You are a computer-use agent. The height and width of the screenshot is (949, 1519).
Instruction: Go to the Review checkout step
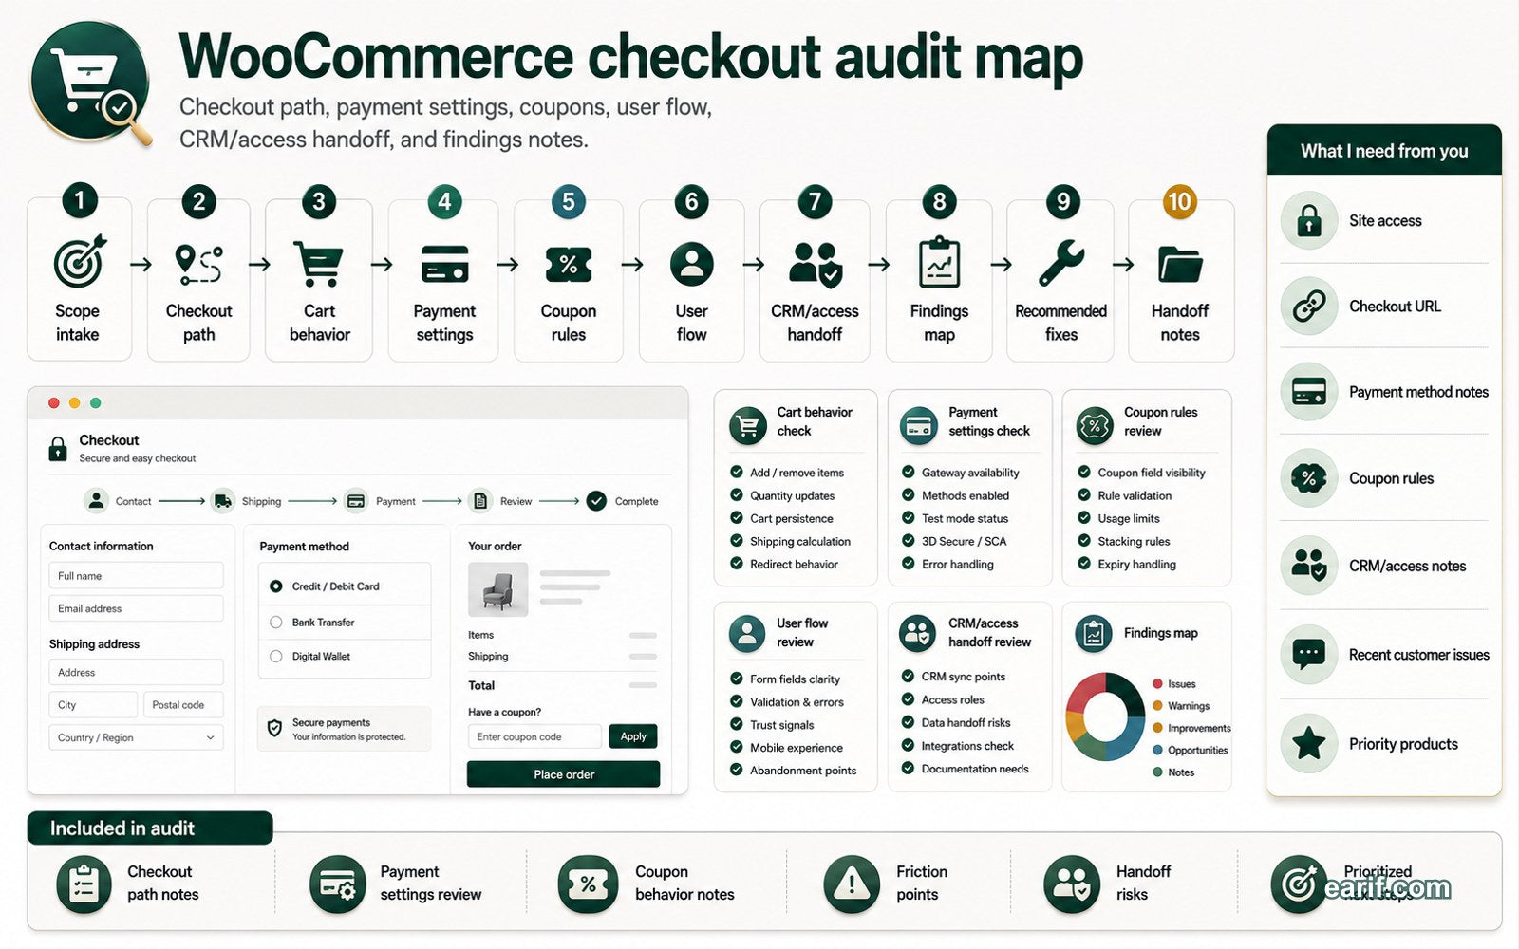click(501, 501)
